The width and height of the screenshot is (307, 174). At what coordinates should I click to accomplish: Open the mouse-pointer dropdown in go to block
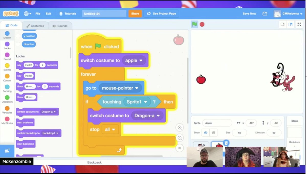[120, 88]
